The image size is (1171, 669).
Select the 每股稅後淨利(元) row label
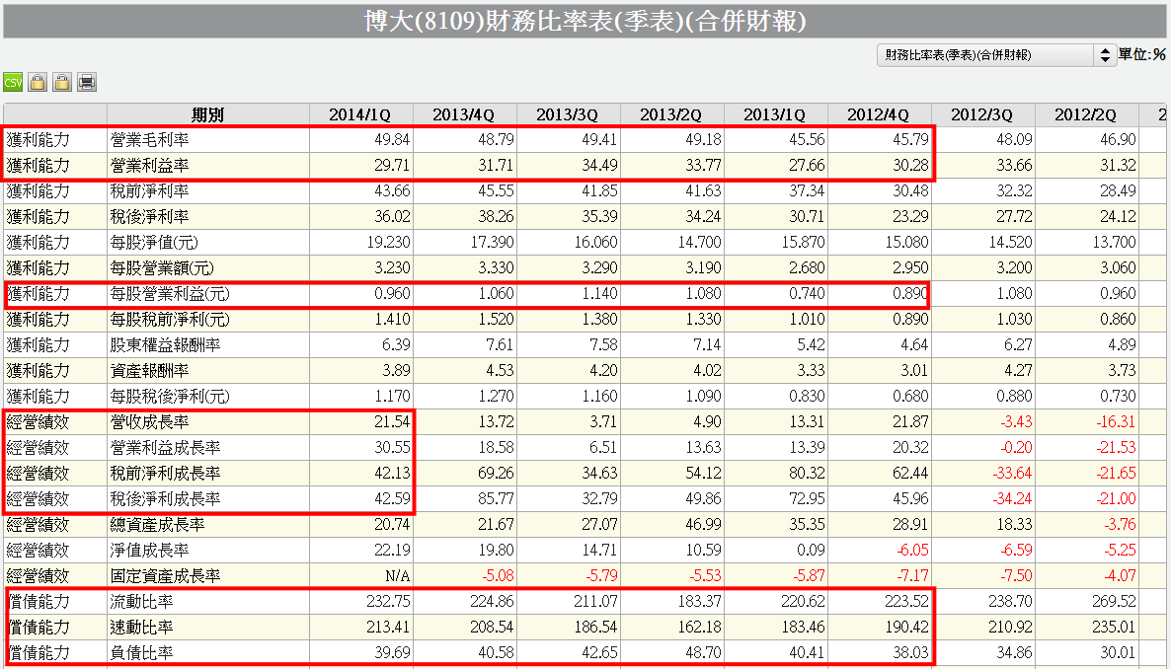(x=170, y=396)
